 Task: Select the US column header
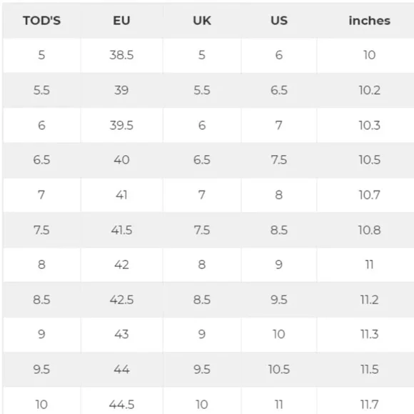[x=279, y=21]
